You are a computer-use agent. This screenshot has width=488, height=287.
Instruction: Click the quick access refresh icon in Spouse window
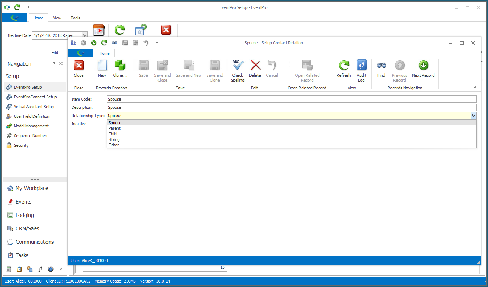click(x=104, y=43)
